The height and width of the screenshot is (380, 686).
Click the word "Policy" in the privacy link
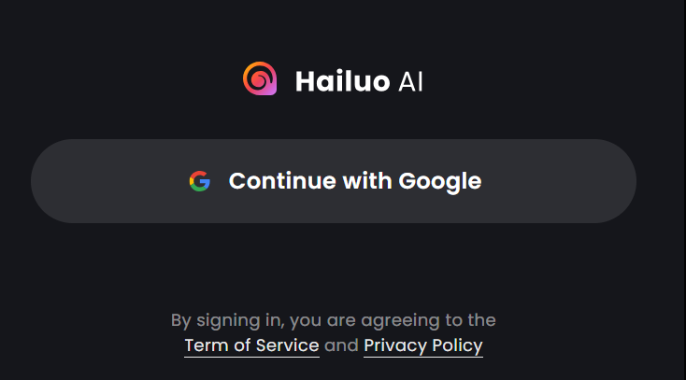pos(457,345)
